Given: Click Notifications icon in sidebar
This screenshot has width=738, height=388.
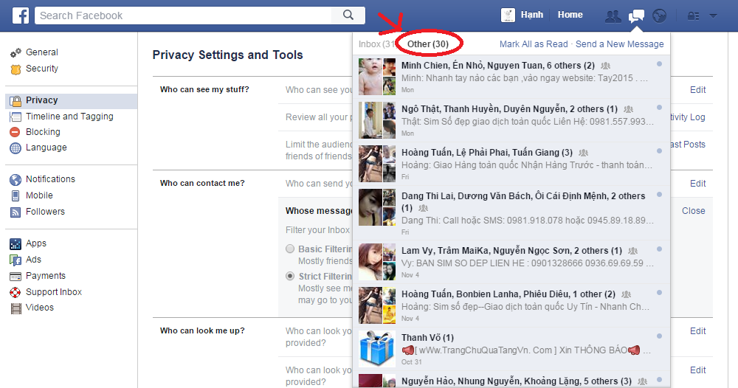Looking at the screenshot, I should (x=15, y=180).
